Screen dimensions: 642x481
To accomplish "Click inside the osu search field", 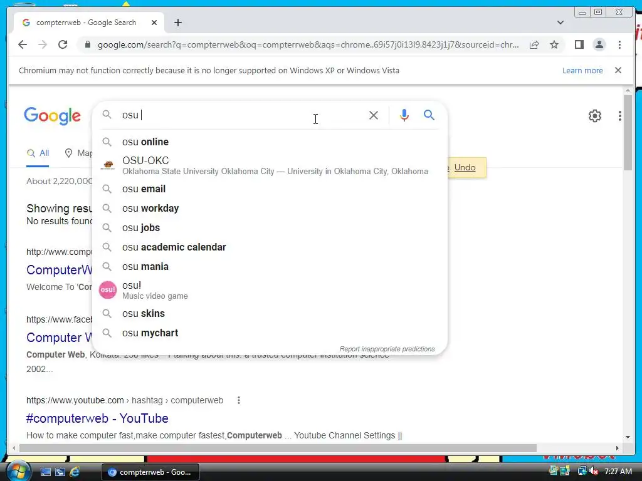I will pos(241,115).
